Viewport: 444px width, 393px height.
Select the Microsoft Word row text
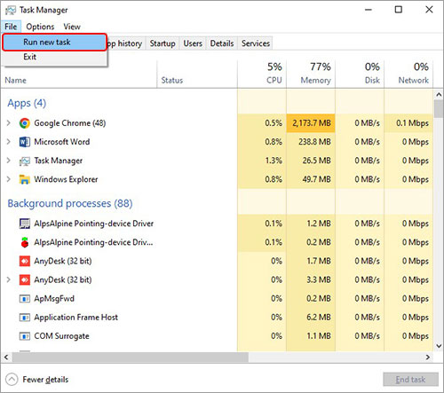click(x=62, y=142)
